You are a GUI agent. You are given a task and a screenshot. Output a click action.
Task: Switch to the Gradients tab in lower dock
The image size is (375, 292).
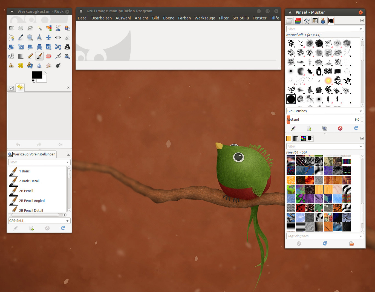pyautogui.click(x=296, y=138)
